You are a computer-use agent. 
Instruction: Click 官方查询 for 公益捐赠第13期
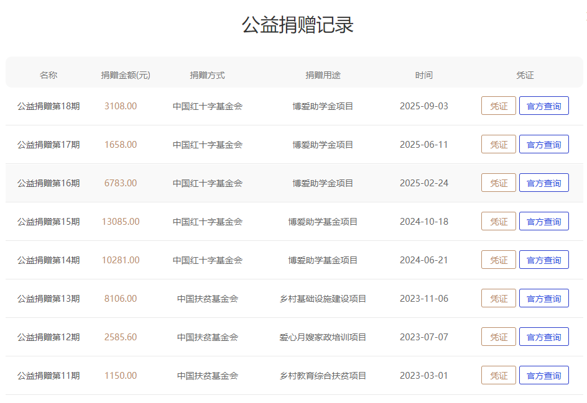pos(543,298)
